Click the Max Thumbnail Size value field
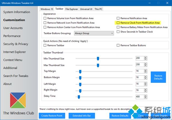Viewport: 172px width, 120px height. 140,65
